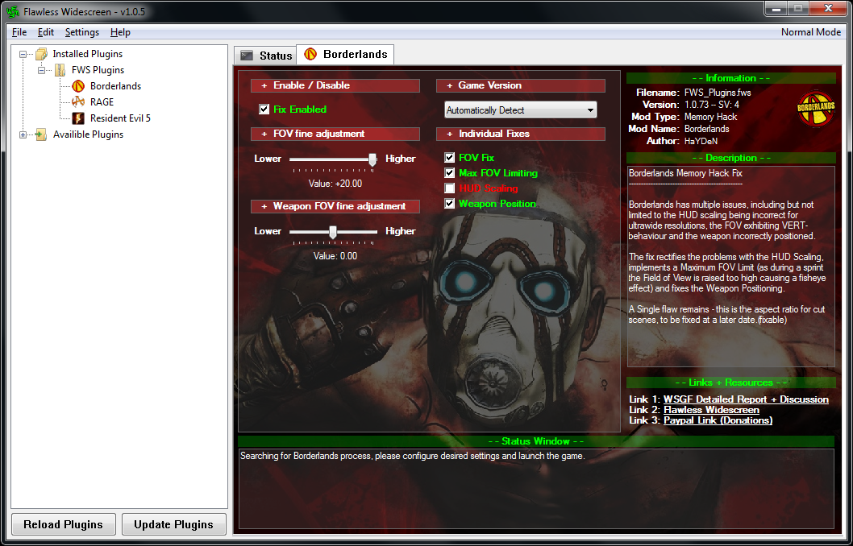Collapse the FOV fine adjustment section header
Viewport: 853px width, 546px height.
(x=335, y=134)
